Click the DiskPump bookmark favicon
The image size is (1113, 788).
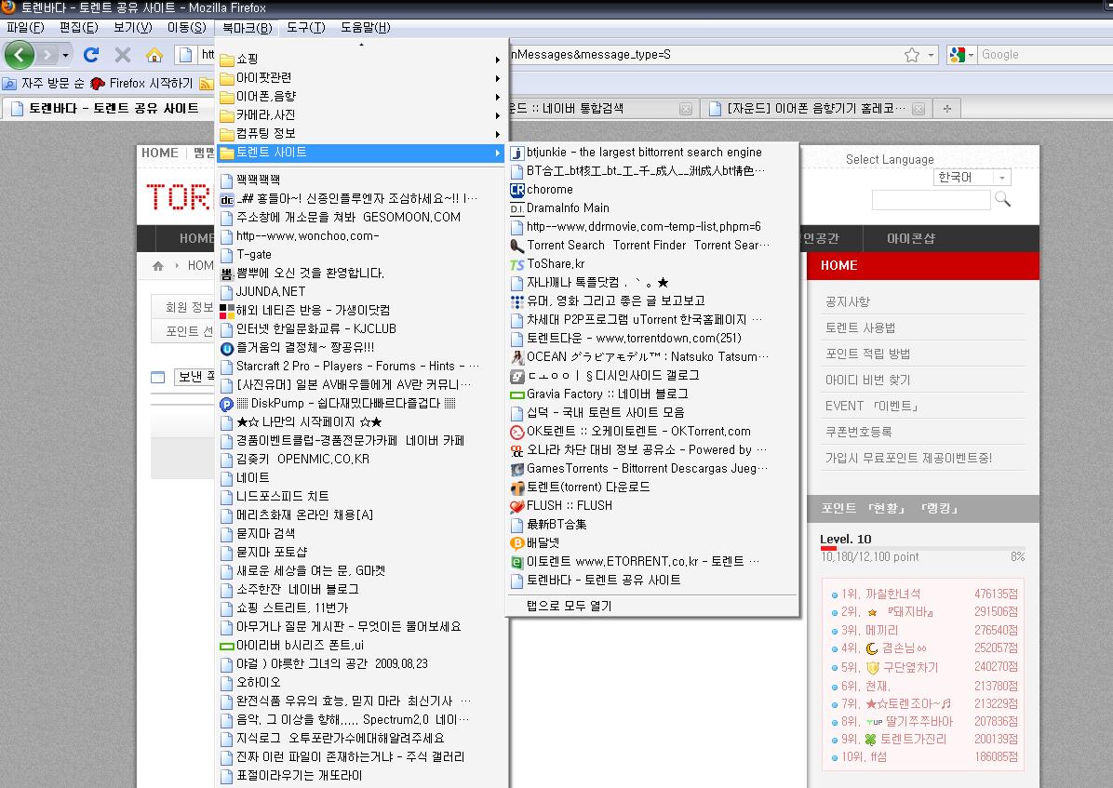[x=226, y=404]
